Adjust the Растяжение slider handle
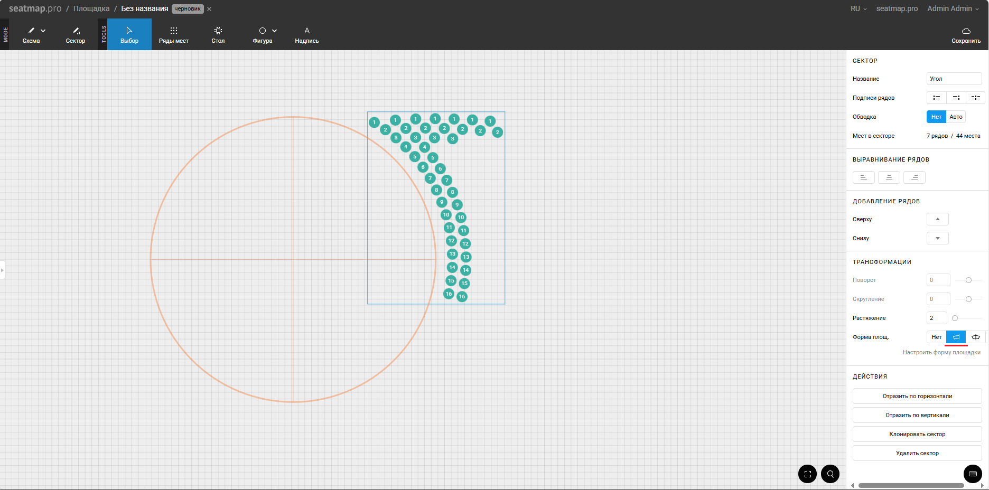This screenshot has height=490, width=989. pyautogui.click(x=955, y=318)
